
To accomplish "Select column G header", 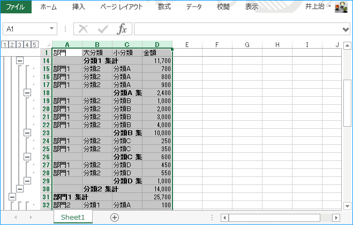I will pyautogui.click(x=247, y=44).
